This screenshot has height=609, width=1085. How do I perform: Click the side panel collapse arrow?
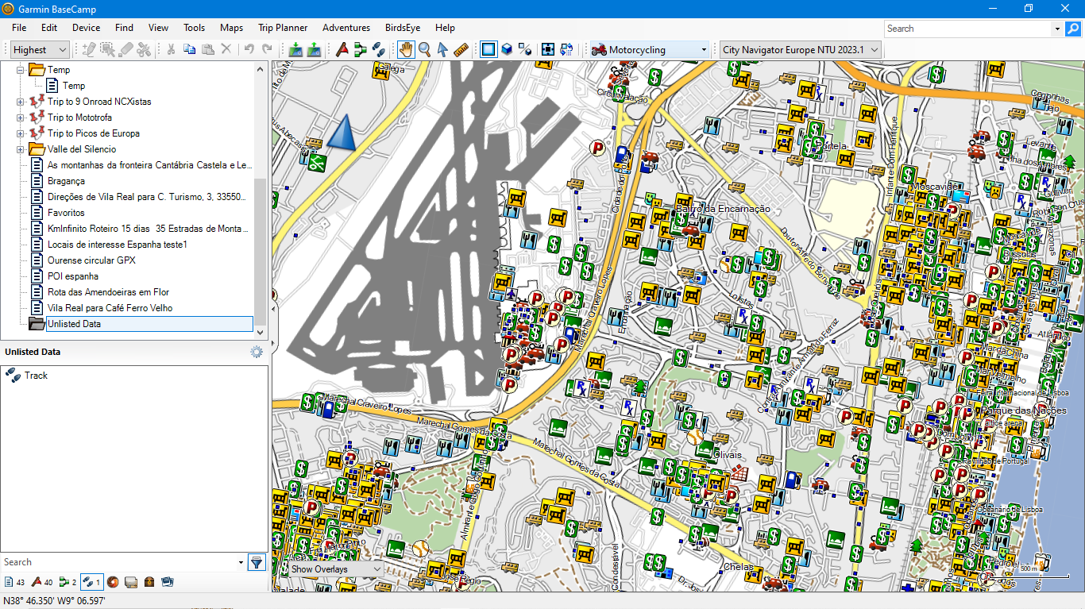point(275,308)
